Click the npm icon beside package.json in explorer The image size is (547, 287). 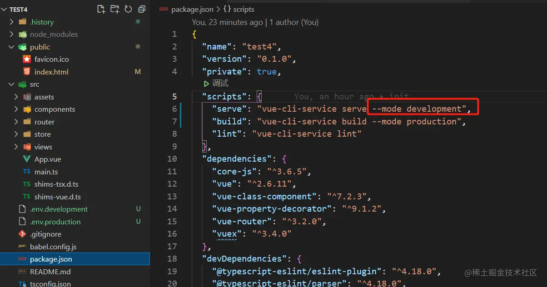click(22, 259)
